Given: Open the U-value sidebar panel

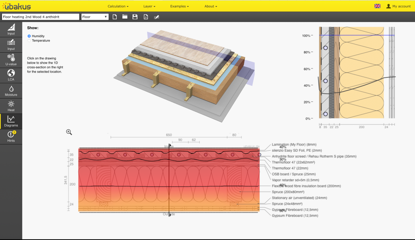Looking at the screenshot, I should [x=11, y=60].
